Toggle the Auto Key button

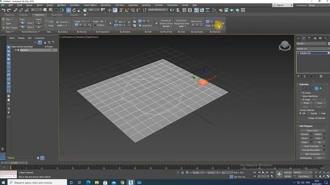click(288, 173)
